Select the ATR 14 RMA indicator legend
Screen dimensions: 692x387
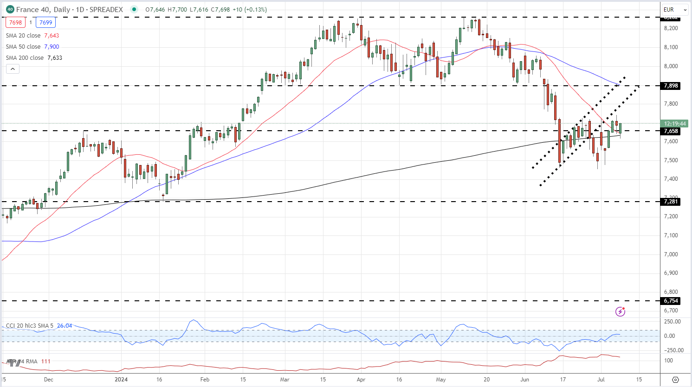pos(22,362)
